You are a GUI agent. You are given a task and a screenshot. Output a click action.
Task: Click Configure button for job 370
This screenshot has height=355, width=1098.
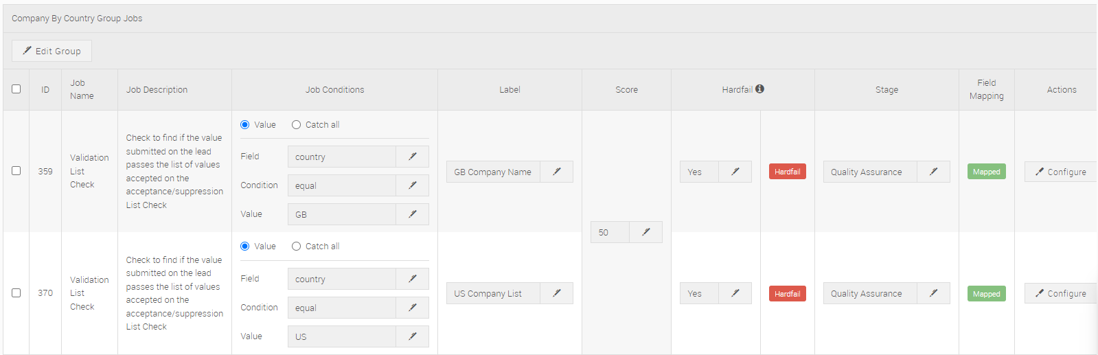(1061, 293)
